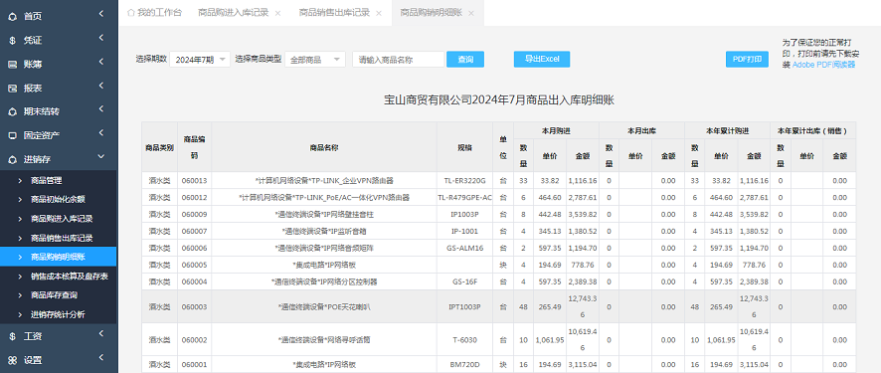The height and width of the screenshot is (373, 881).
Task: Click the IP网络壁挂音柱 product name
Action: pyautogui.click(x=324, y=215)
